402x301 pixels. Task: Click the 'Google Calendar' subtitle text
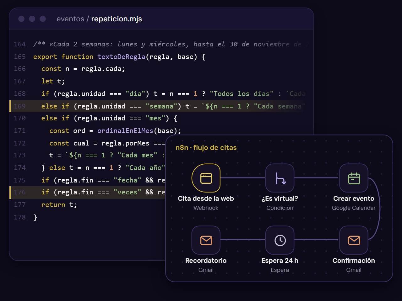tap(354, 208)
